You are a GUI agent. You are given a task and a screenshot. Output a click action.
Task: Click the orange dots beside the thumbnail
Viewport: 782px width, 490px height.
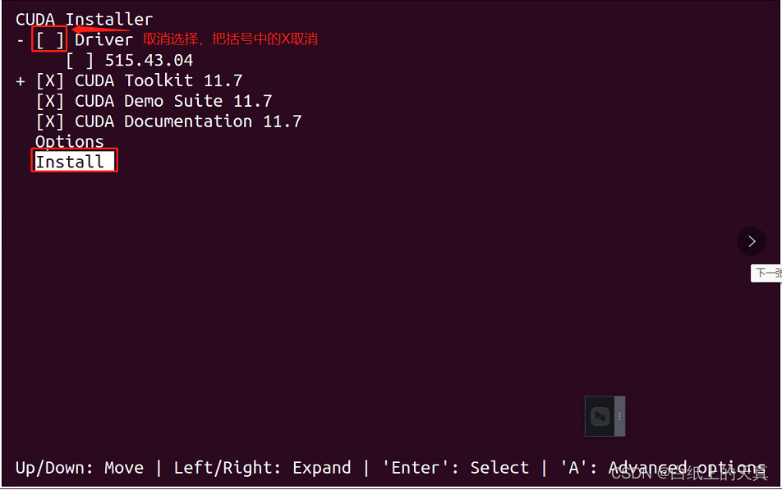[619, 416]
